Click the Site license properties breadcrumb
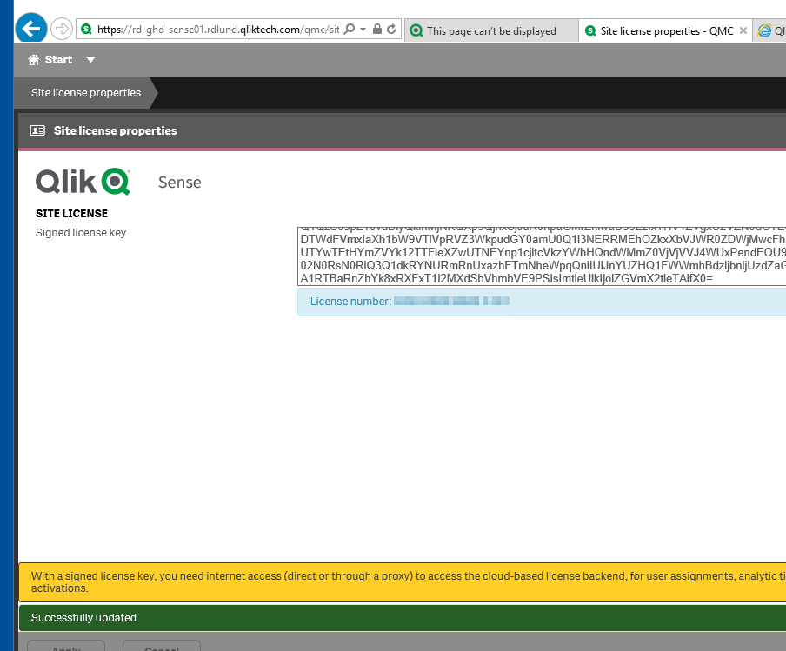The width and height of the screenshot is (786, 651). [x=84, y=92]
